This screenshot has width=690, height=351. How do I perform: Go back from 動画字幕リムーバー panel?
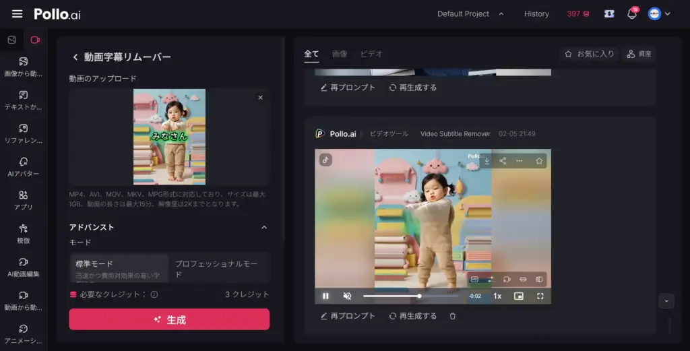(x=75, y=57)
